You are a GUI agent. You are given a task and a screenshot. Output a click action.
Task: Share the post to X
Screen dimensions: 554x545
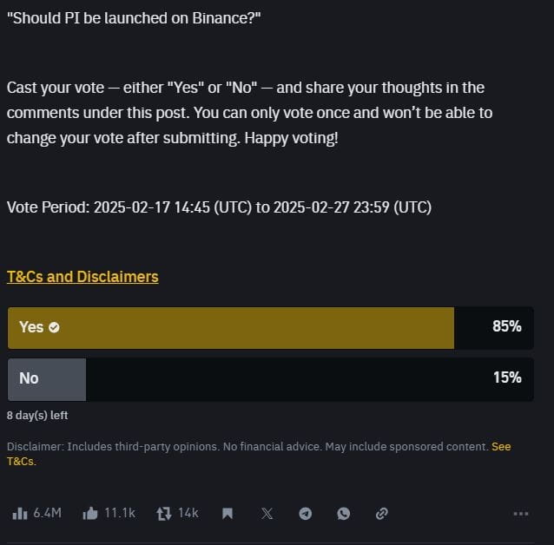(x=267, y=514)
